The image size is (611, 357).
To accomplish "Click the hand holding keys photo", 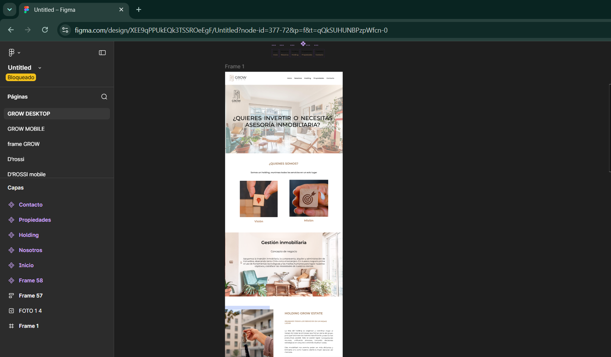I will [x=249, y=333].
